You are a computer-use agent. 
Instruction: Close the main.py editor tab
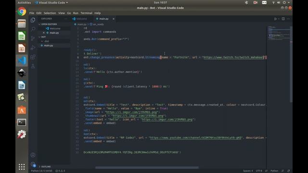coord(114,19)
